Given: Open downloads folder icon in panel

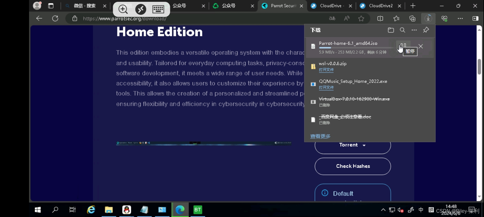Looking at the screenshot, I should tap(391, 30).
